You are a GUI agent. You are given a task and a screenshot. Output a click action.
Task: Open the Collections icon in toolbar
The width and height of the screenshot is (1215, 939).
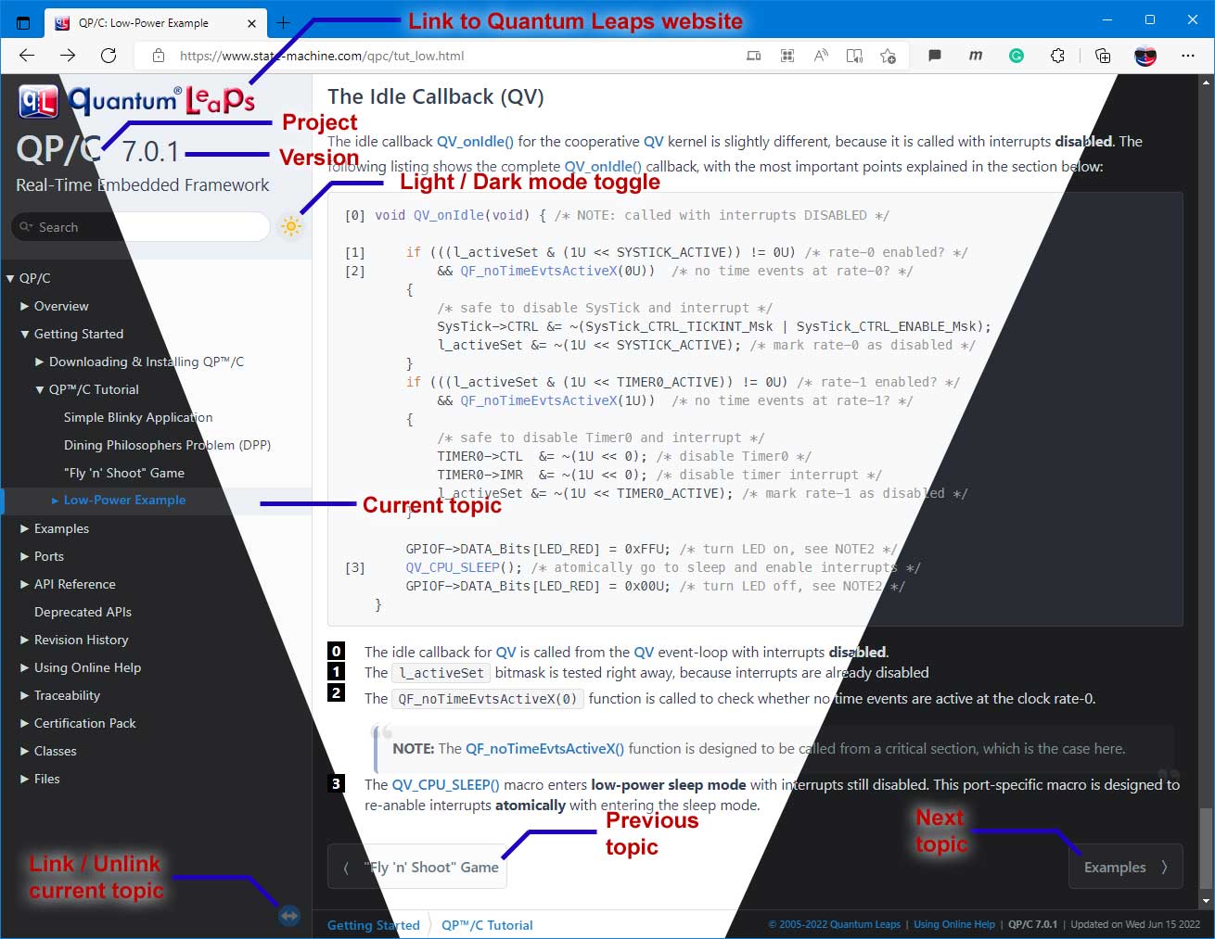(x=1103, y=56)
